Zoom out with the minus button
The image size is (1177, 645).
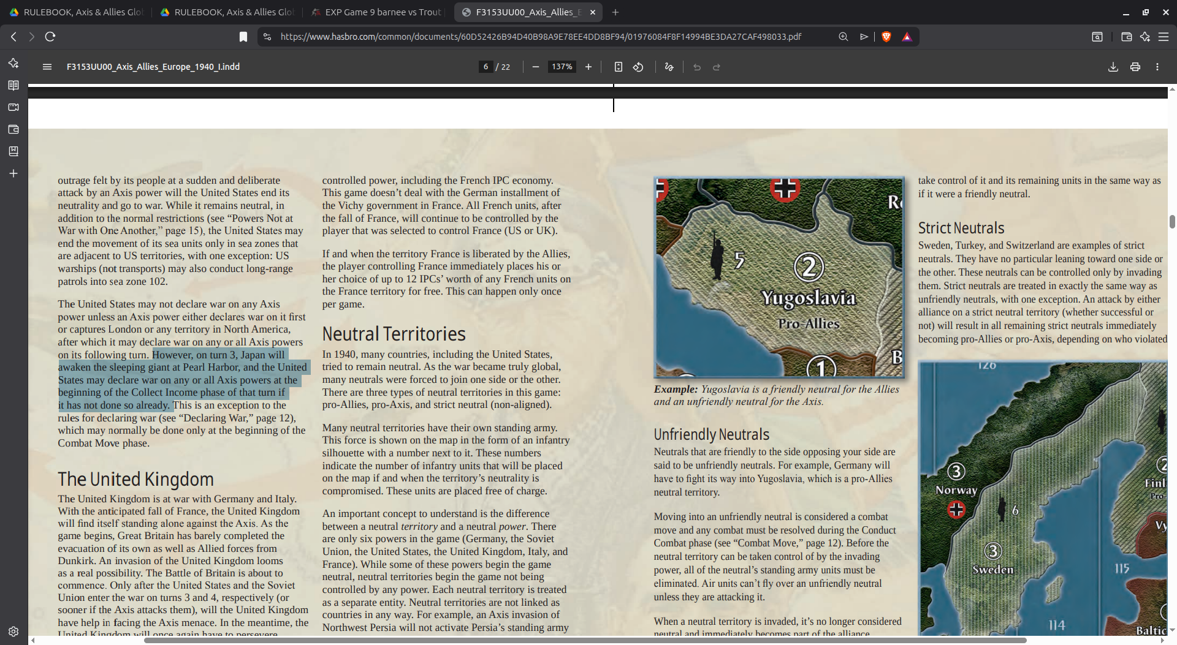point(535,67)
